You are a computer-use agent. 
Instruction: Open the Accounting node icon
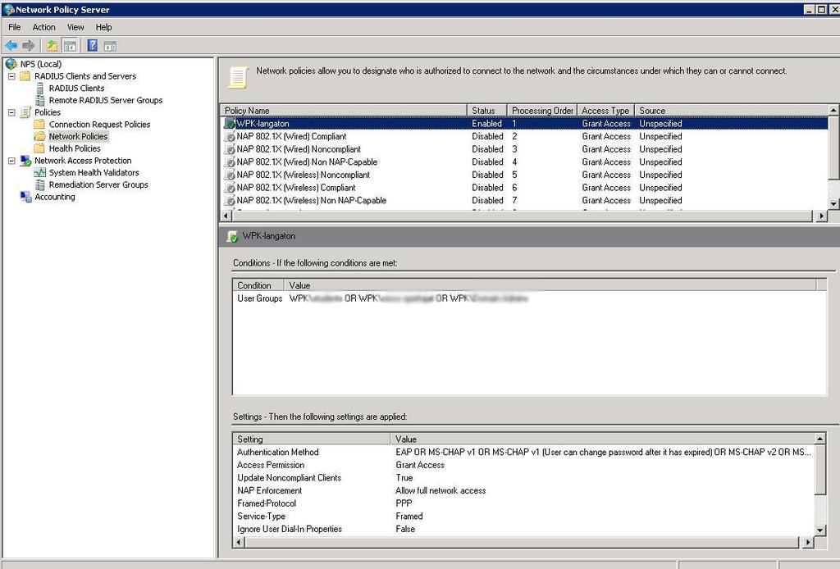tap(25, 197)
